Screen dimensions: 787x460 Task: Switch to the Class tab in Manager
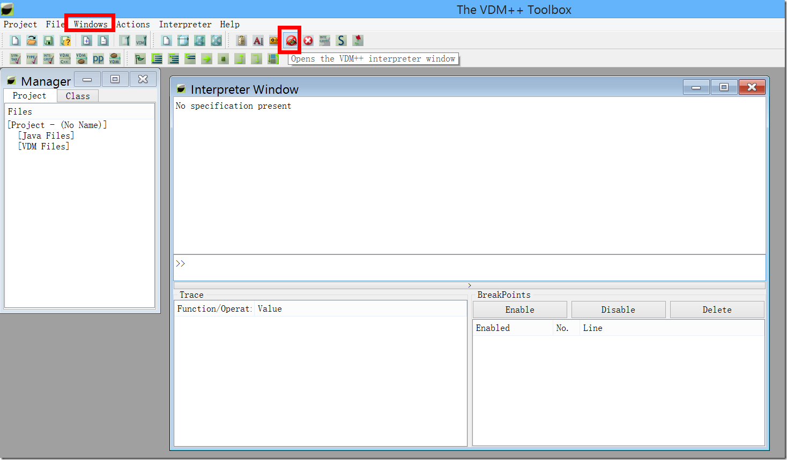(78, 96)
